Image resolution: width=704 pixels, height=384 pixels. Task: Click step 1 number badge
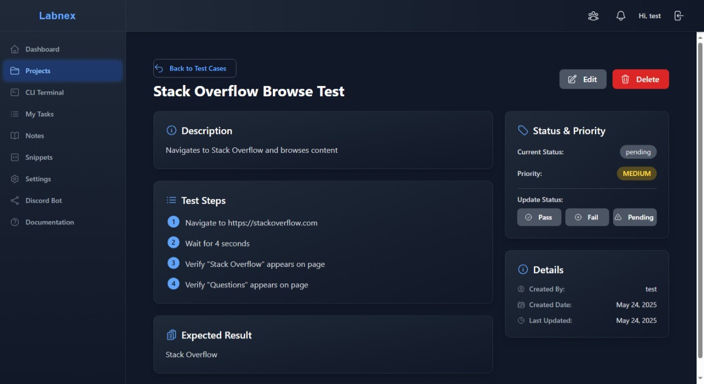point(173,222)
